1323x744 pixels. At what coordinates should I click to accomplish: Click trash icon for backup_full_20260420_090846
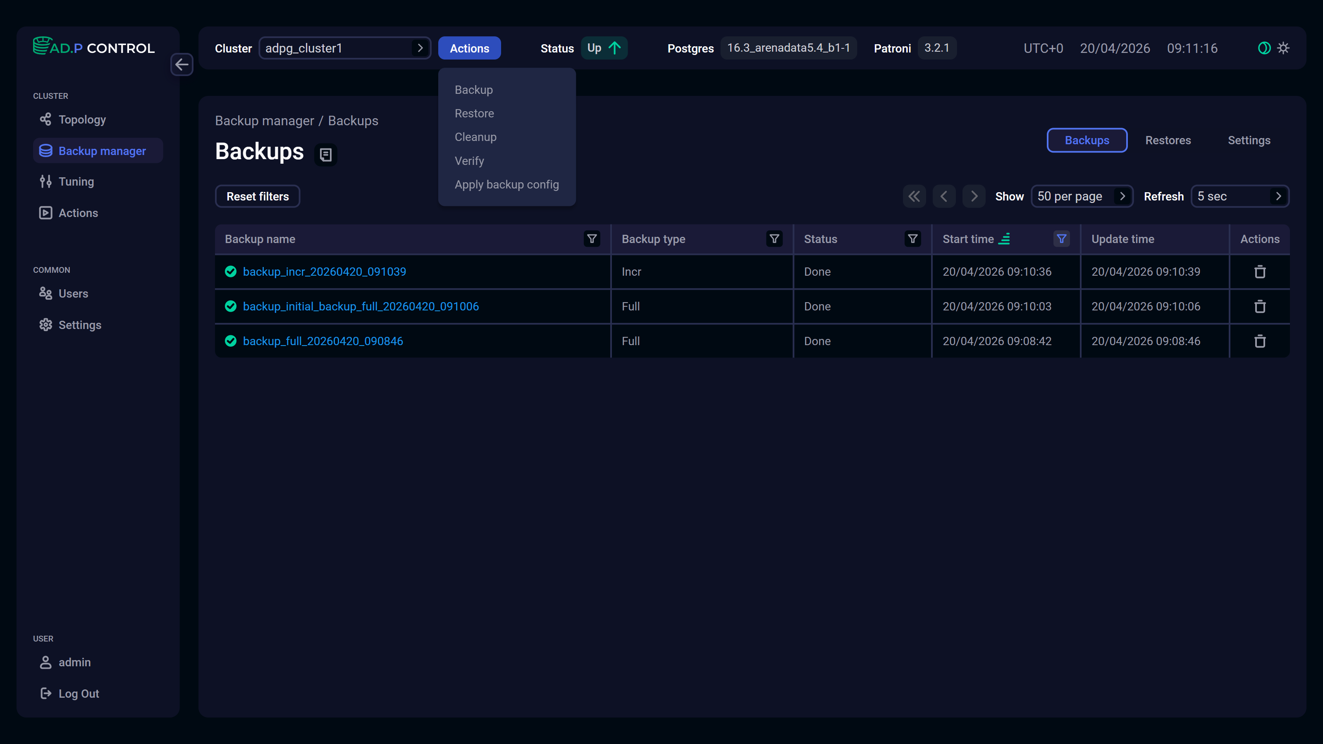click(x=1259, y=341)
